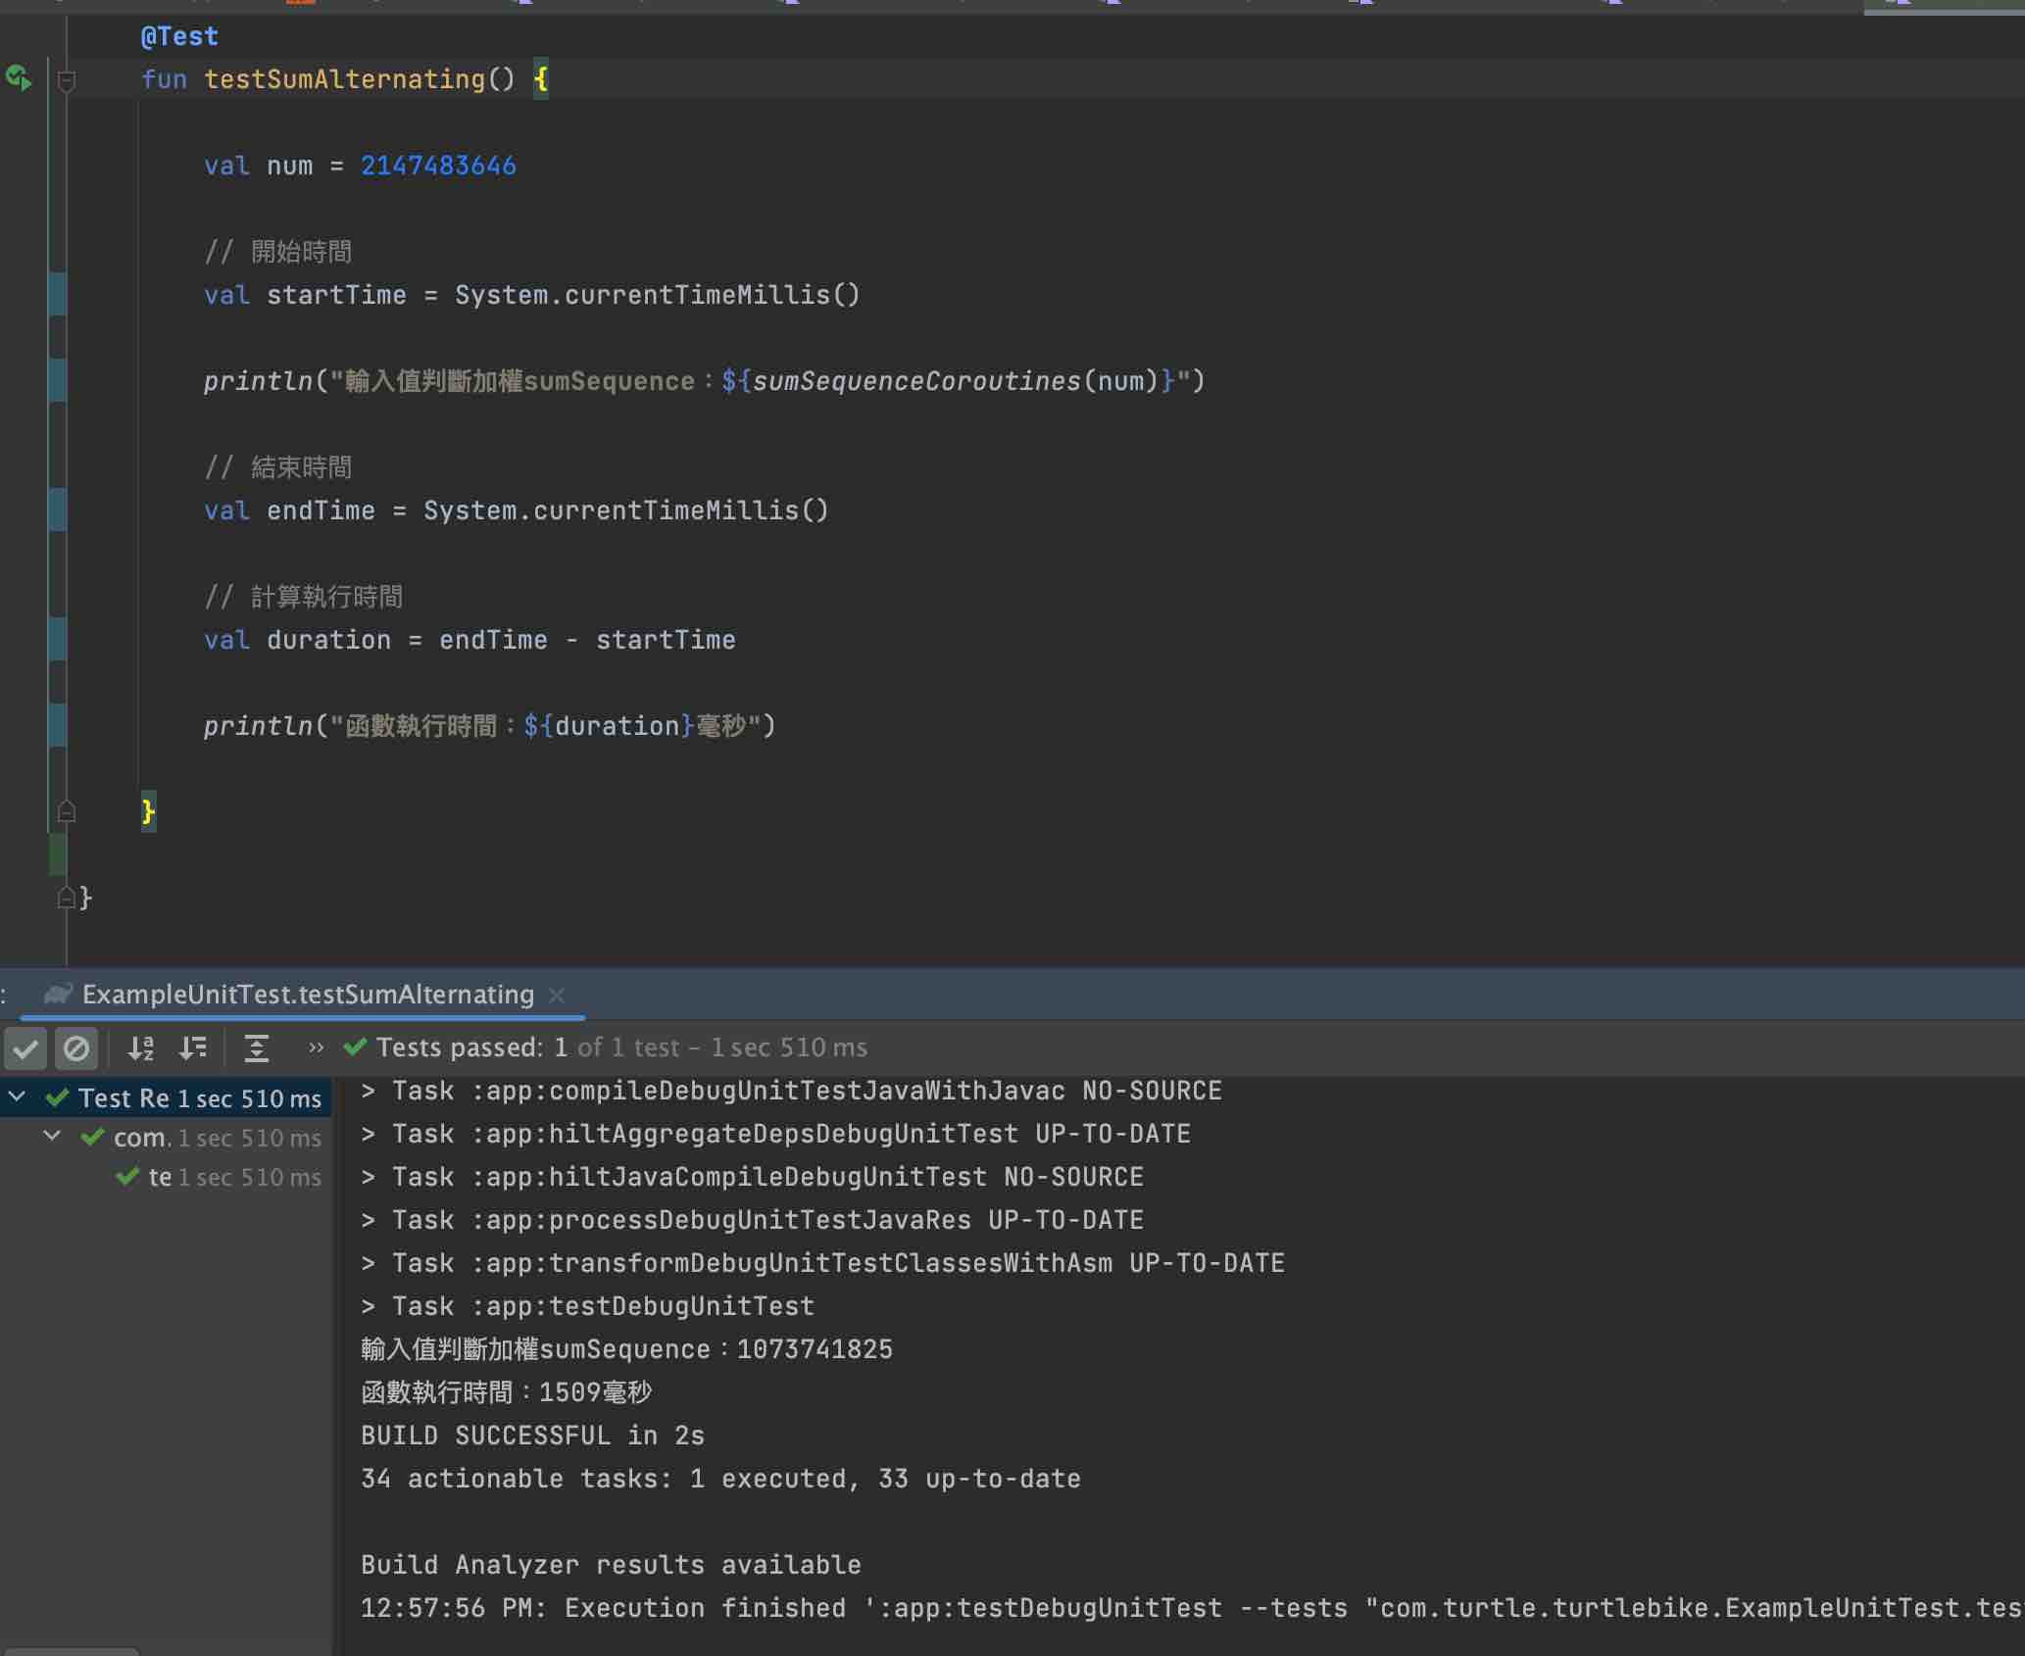This screenshot has width=2025, height=1656.
Task: Click Build Analyzer results available text
Action: click(611, 1565)
